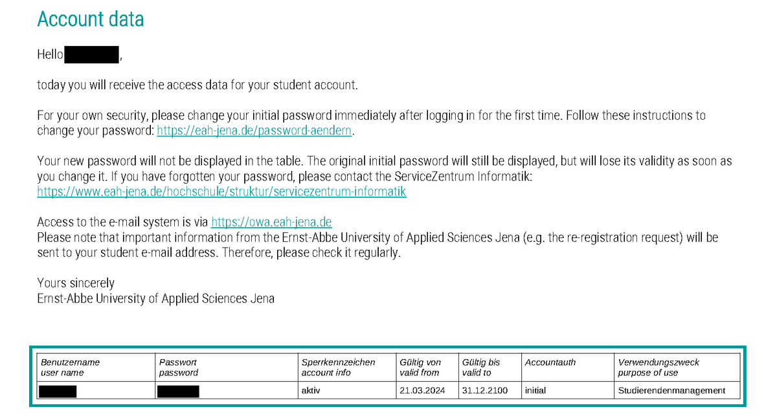Click the Studierendenmanagement cell
The width and height of the screenshot is (777, 416).
pyautogui.click(x=677, y=391)
